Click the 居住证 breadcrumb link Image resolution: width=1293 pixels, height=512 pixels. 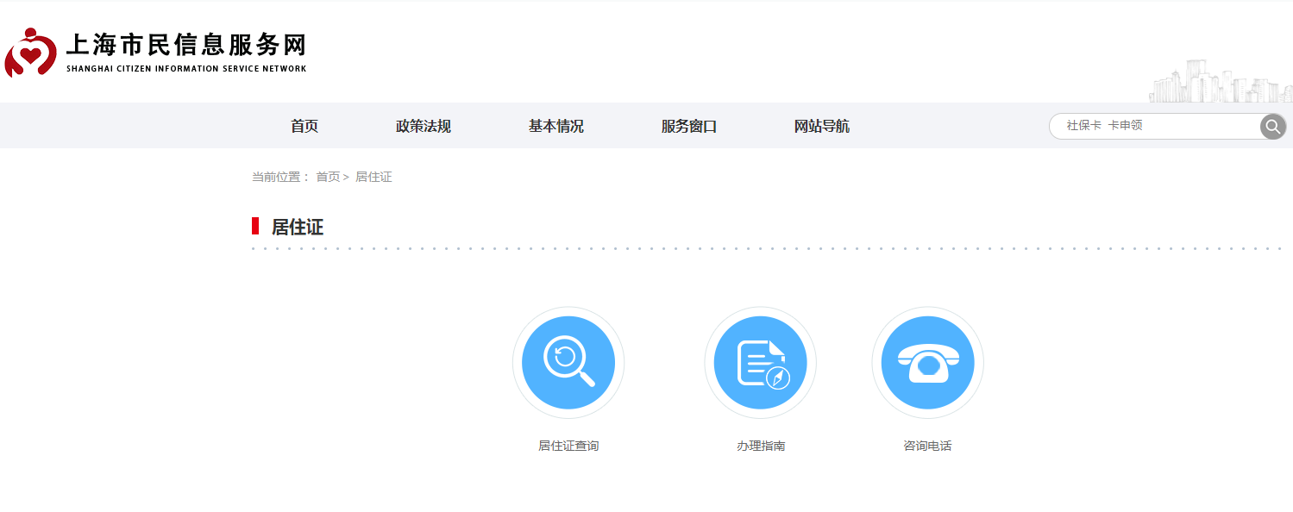(x=373, y=177)
